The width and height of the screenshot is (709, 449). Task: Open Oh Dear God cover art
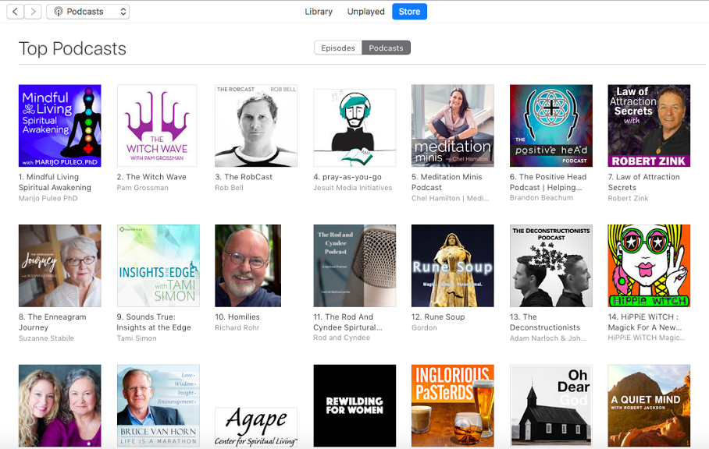pyautogui.click(x=550, y=405)
